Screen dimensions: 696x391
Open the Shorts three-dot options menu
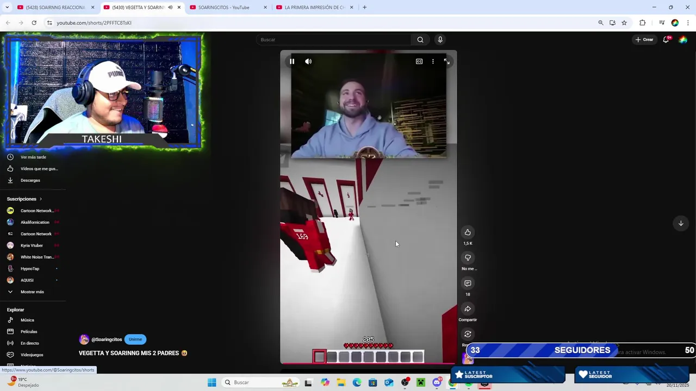(433, 61)
